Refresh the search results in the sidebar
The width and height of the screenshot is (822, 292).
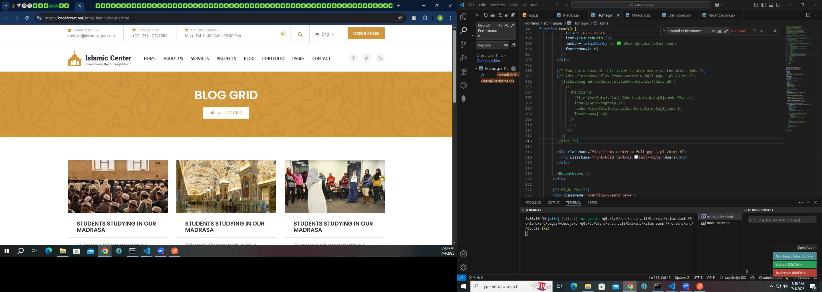486,15
